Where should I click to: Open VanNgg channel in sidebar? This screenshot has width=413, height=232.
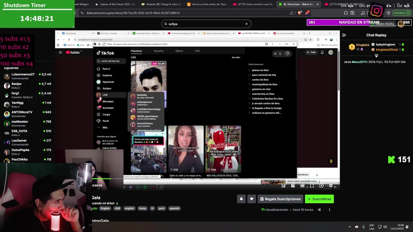click(x=27, y=104)
